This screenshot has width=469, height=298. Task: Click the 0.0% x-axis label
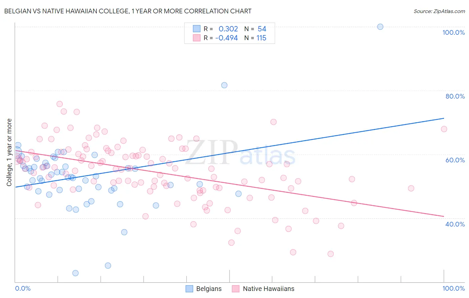(x=23, y=288)
